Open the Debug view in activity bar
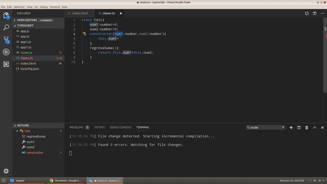327x184 pixels. click(6, 52)
